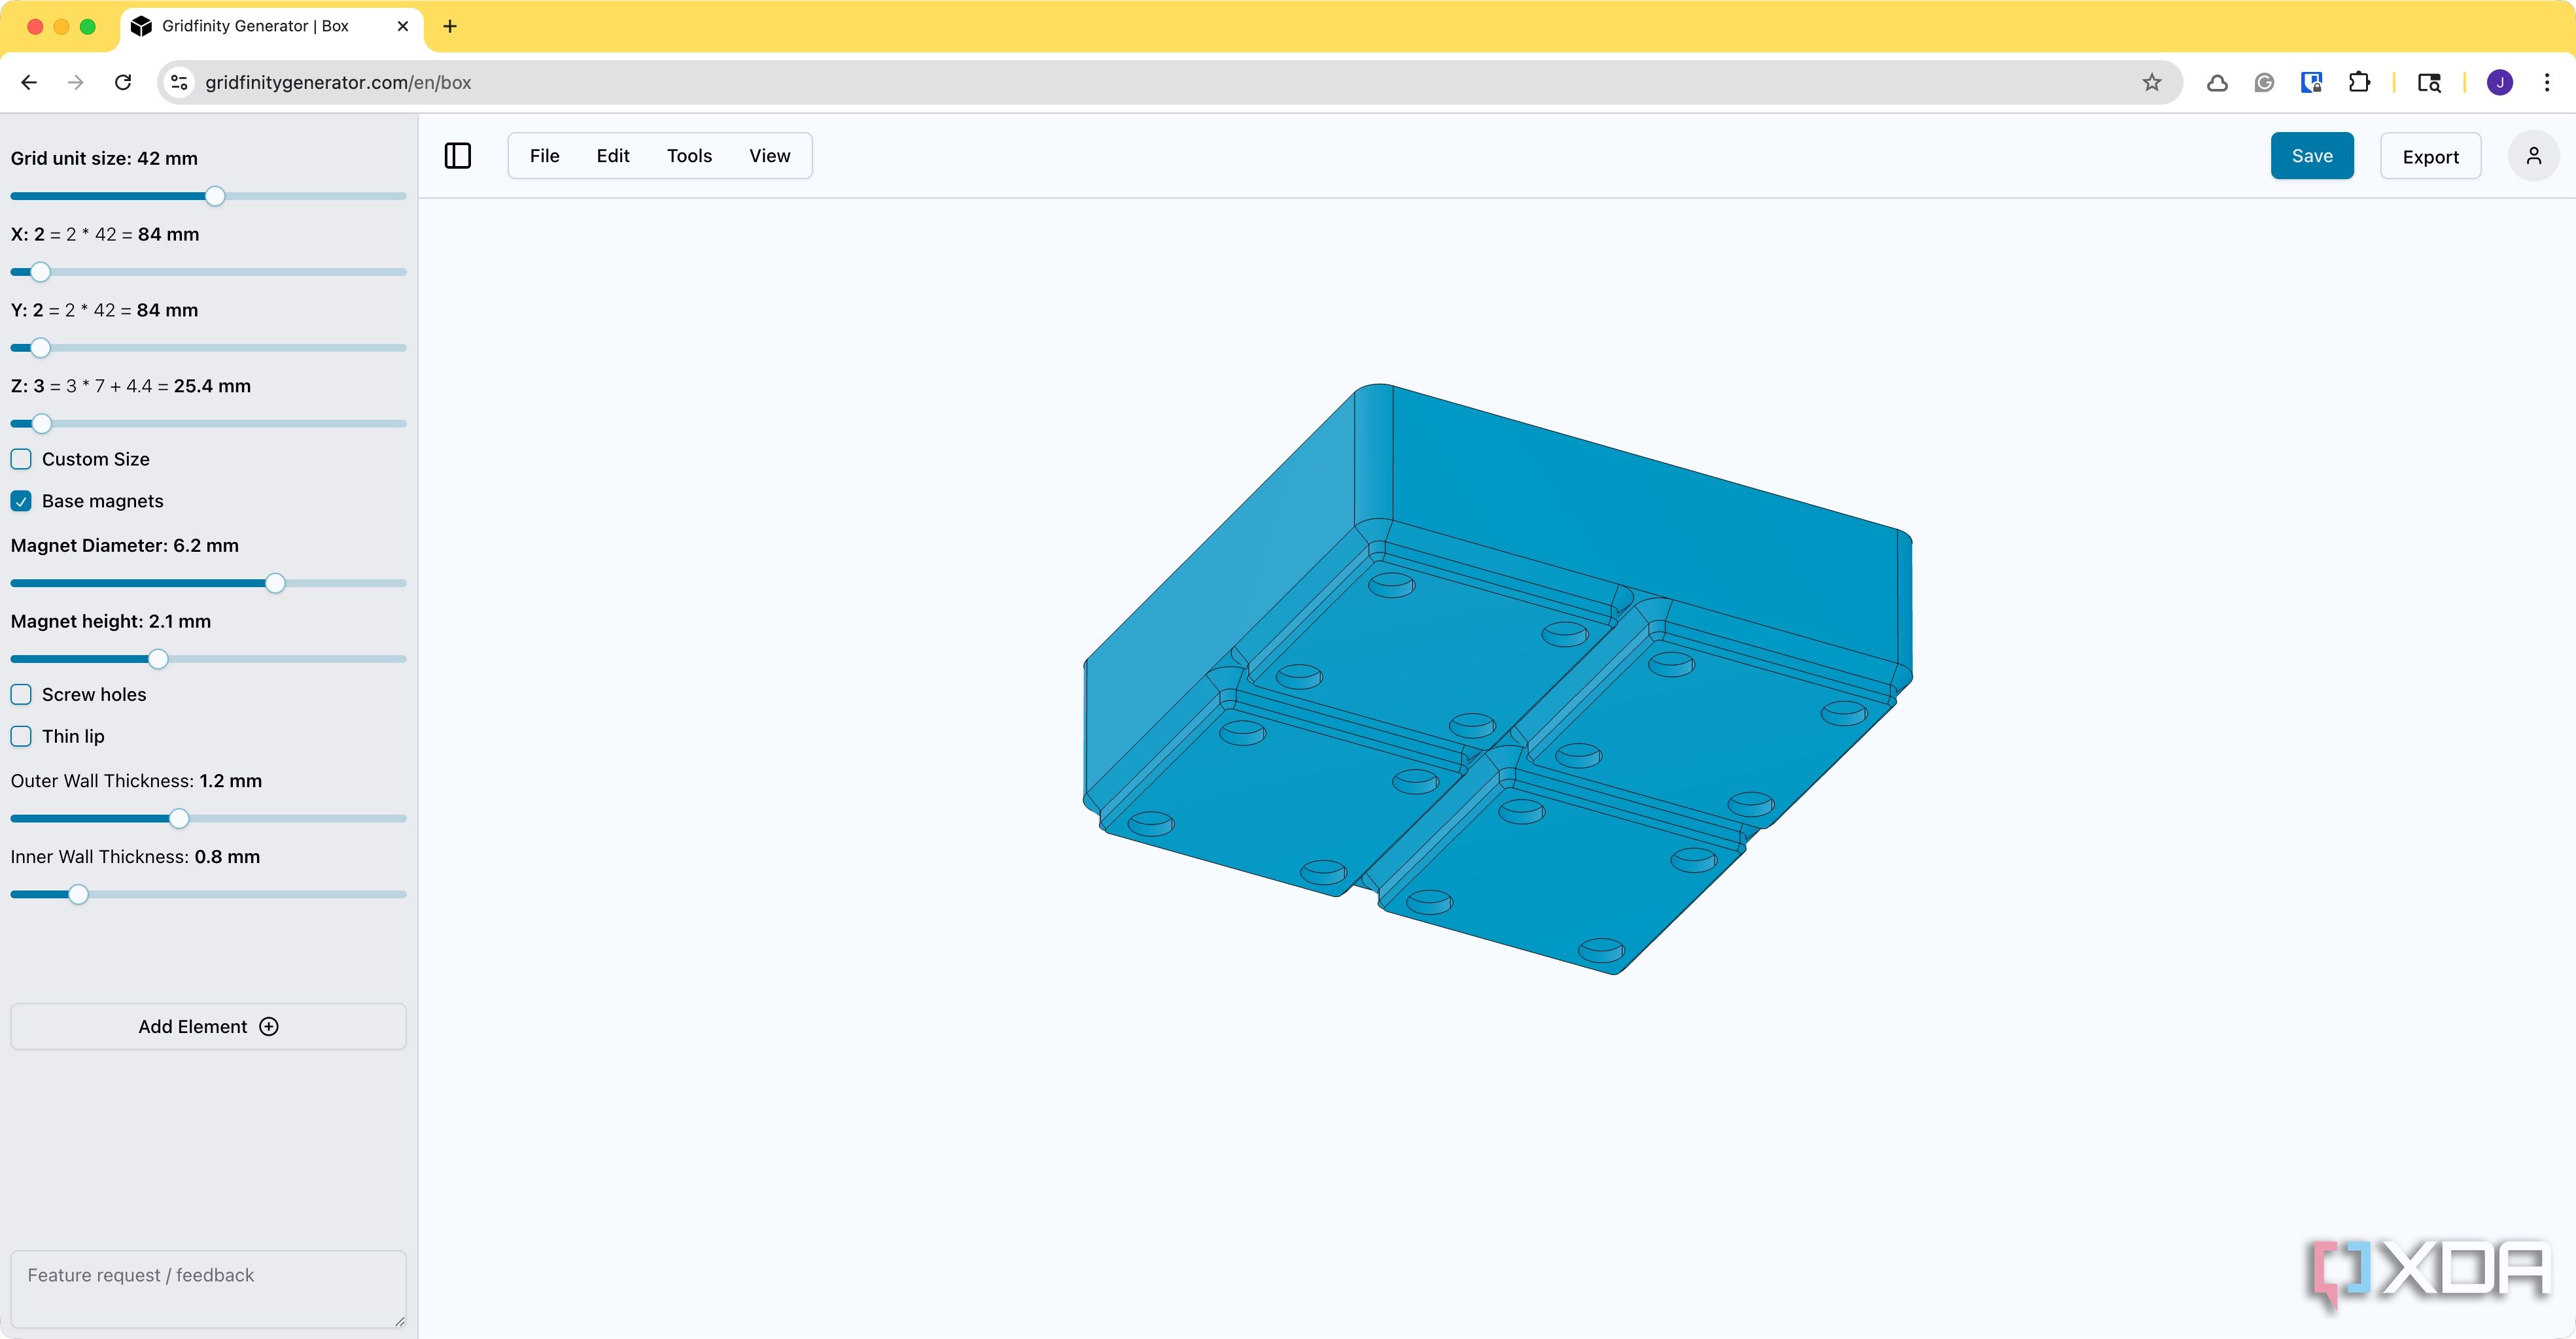The width and height of the screenshot is (2576, 1339).
Task: Open the Tools menu
Action: click(689, 156)
